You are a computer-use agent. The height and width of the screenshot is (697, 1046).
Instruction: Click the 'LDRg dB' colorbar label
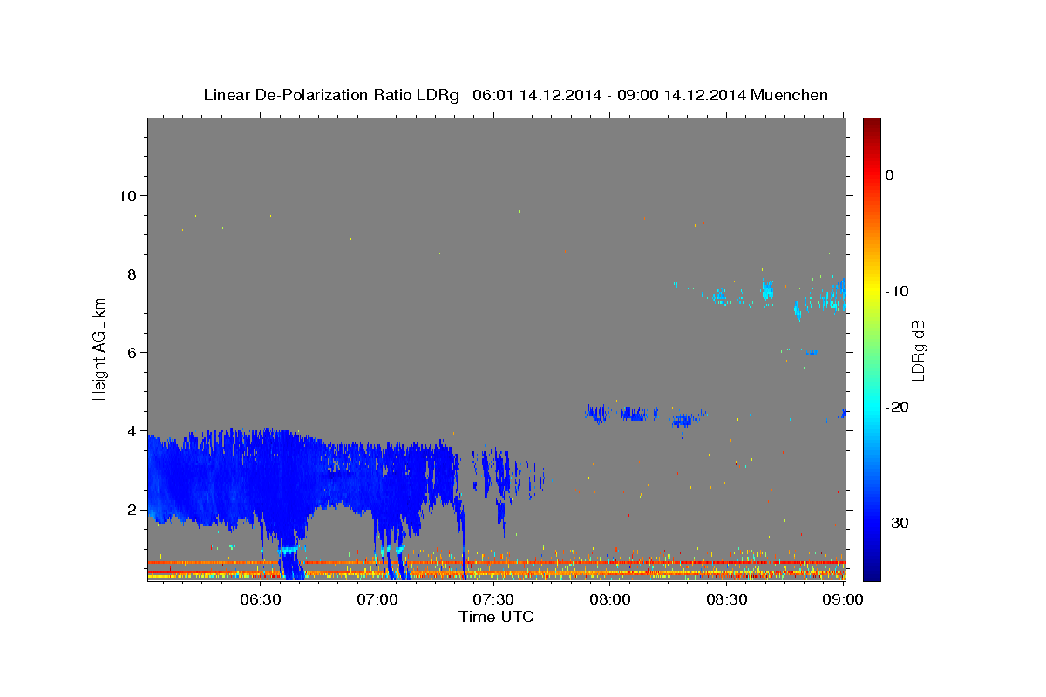[x=917, y=350]
